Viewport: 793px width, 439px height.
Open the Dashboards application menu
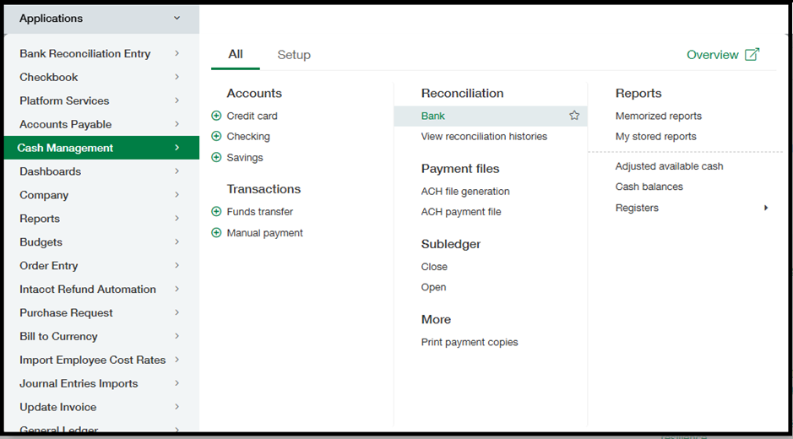(51, 171)
